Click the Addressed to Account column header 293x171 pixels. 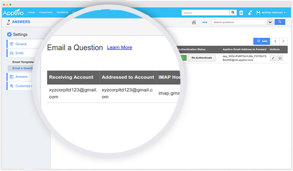pyautogui.click(x=128, y=77)
